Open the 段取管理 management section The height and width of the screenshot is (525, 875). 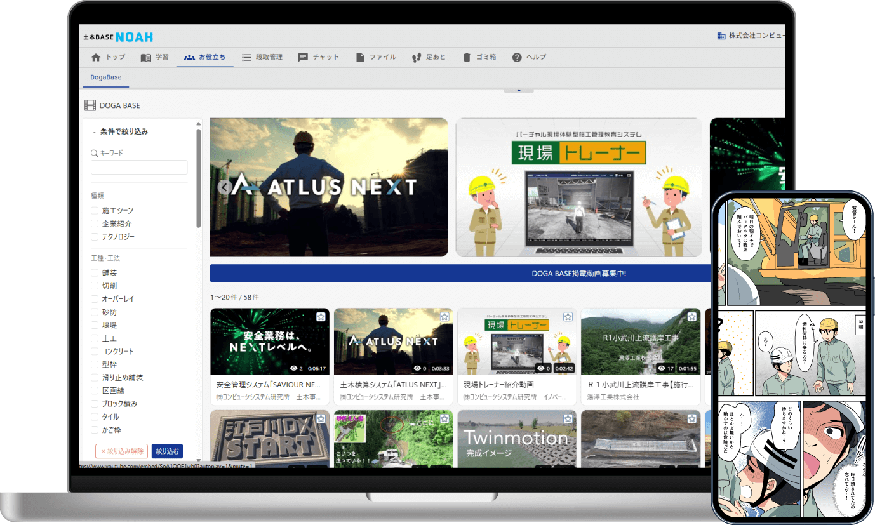[x=246, y=56]
